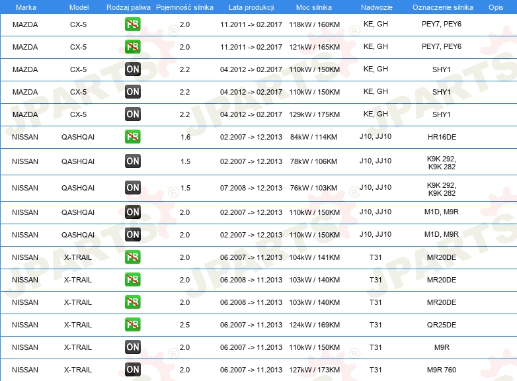
Task: Click QASHQAI model in the 84kW/114KM row
Action: [78, 137]
